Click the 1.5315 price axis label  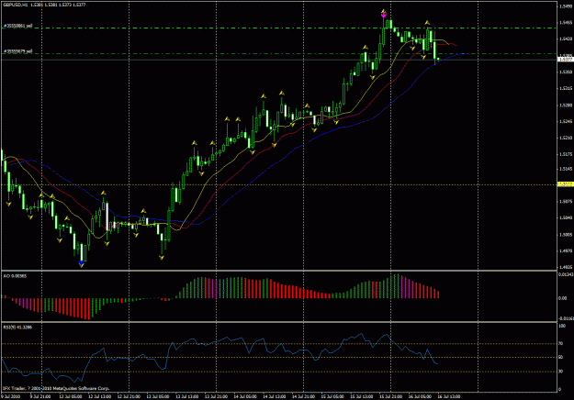coord(566,88)
